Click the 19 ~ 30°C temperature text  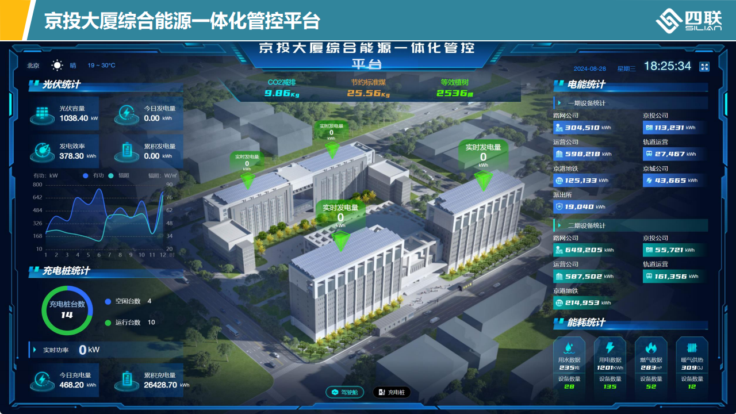coord(101,66)
